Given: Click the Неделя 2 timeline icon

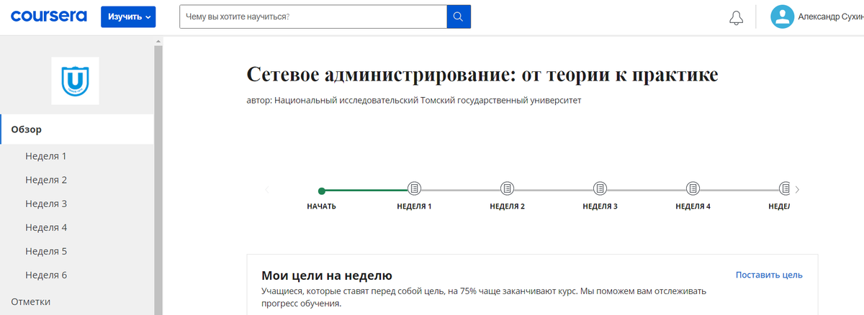Looking at the screenshot, I should click(507, 188).
